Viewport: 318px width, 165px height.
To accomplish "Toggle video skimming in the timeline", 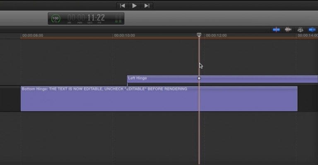I will click(276, 30).
